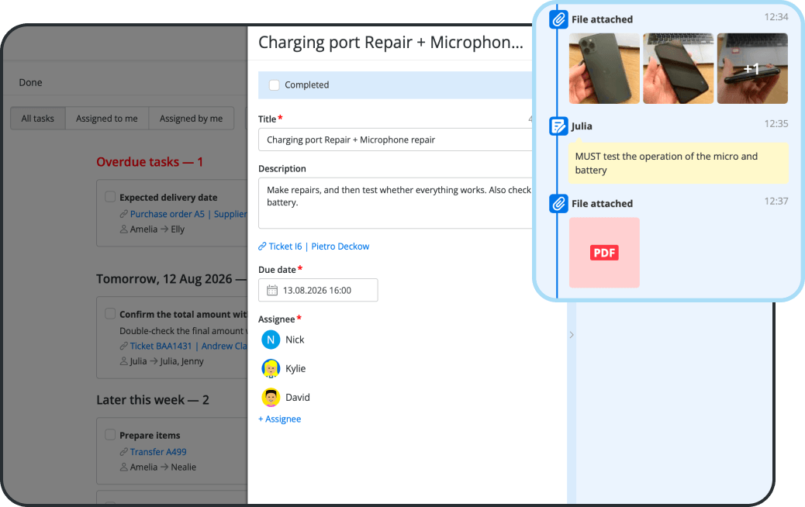Tick the Completed checkbox
The height and width of the screenshot is (507, 805).
pos(275,85)
